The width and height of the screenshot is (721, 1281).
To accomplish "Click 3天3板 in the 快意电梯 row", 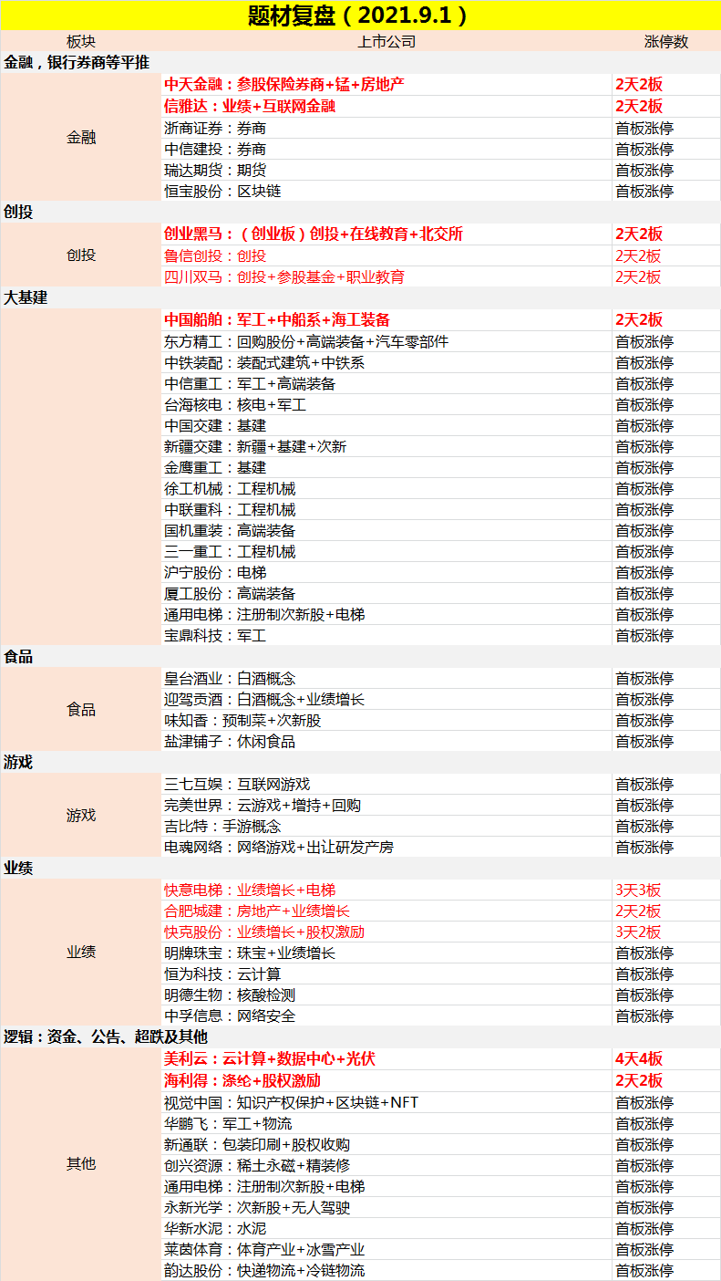I will 638,890.
